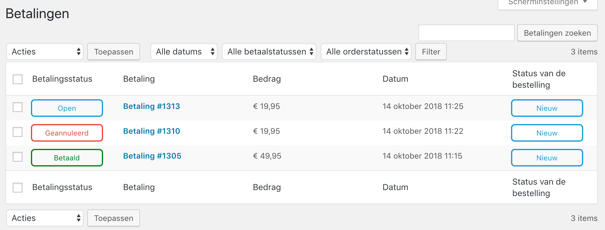
Task: Open the Alle betaalstatussen dropdown
Action: 269,52
